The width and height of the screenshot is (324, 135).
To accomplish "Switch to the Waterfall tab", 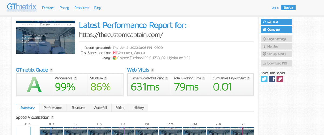I will (x=100, y=108).
